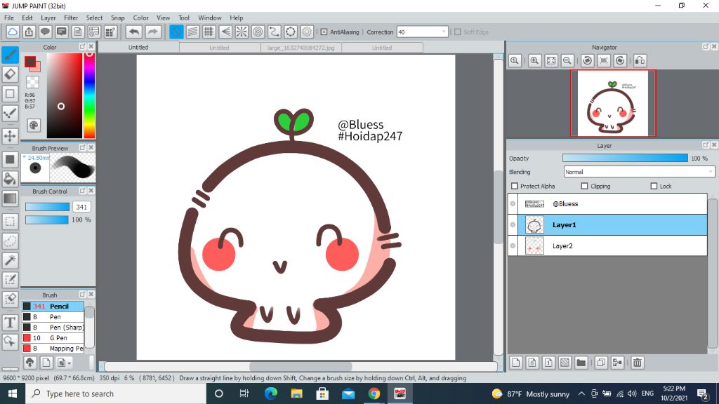Adjust the layer Opacity slider
719x404 pixels.
point(625,158)
